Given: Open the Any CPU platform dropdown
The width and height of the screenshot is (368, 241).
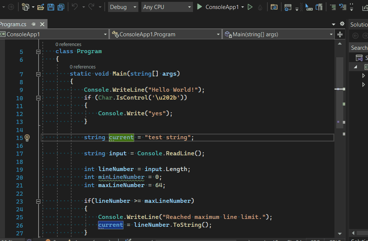Looking at the screenshot, I should tap(167, 7).
